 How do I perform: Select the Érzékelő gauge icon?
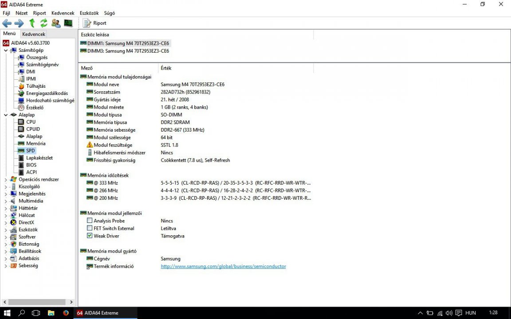click(21, 107)
